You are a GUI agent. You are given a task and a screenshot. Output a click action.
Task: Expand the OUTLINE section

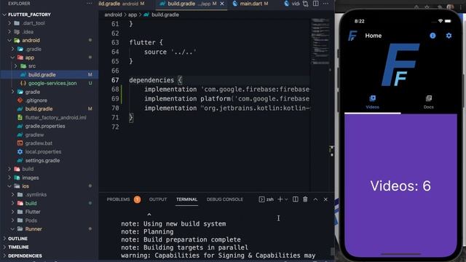pos(17,239)
